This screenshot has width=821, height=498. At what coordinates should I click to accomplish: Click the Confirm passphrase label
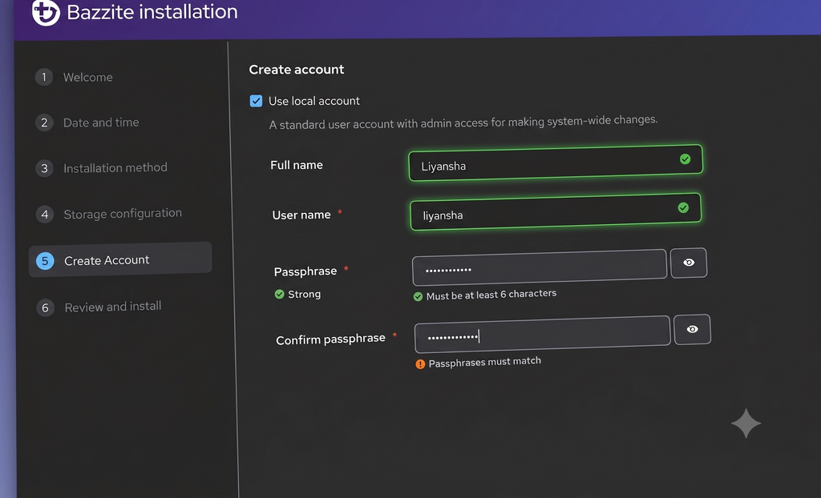point(330,339)
